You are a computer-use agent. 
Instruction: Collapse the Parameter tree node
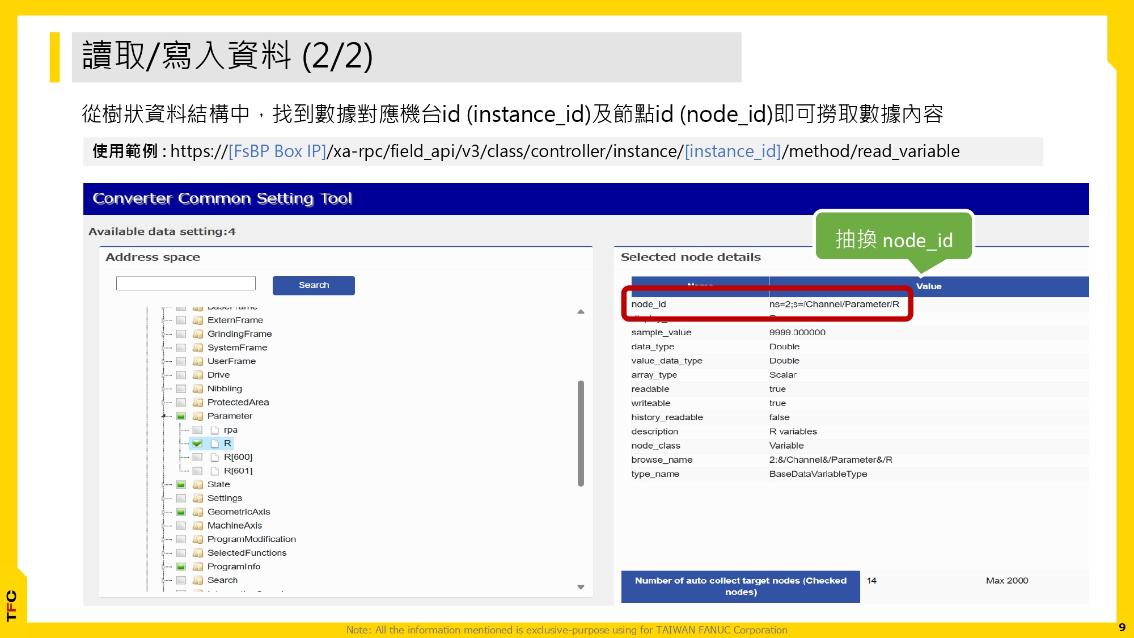(x=164, y=416)
